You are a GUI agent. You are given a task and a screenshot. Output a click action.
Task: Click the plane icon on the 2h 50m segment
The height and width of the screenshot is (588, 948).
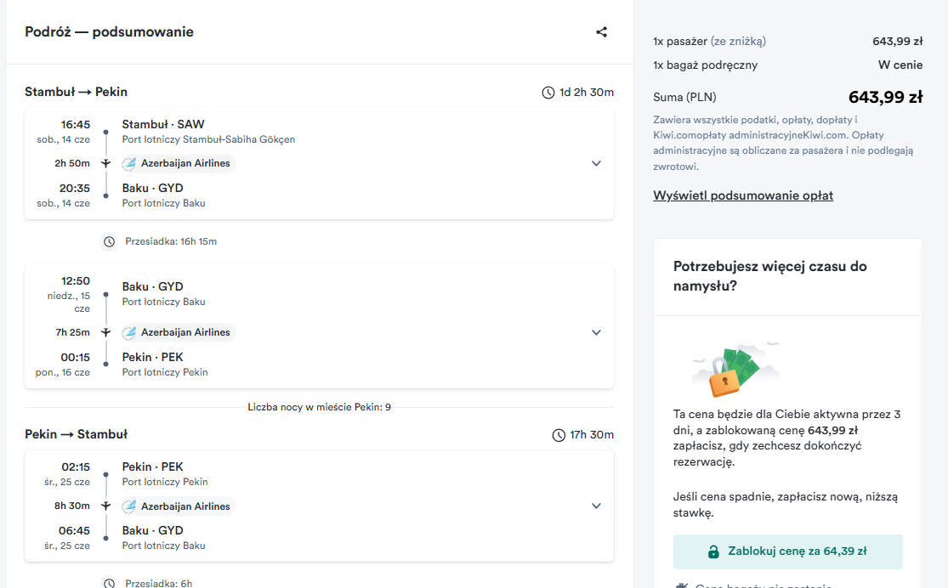(105, 164)
